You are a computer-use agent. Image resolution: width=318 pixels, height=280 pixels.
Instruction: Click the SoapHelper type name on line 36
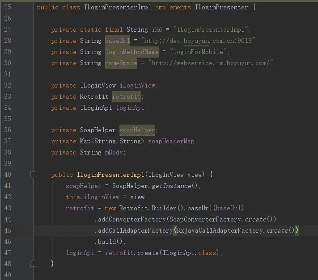point(98,130)
